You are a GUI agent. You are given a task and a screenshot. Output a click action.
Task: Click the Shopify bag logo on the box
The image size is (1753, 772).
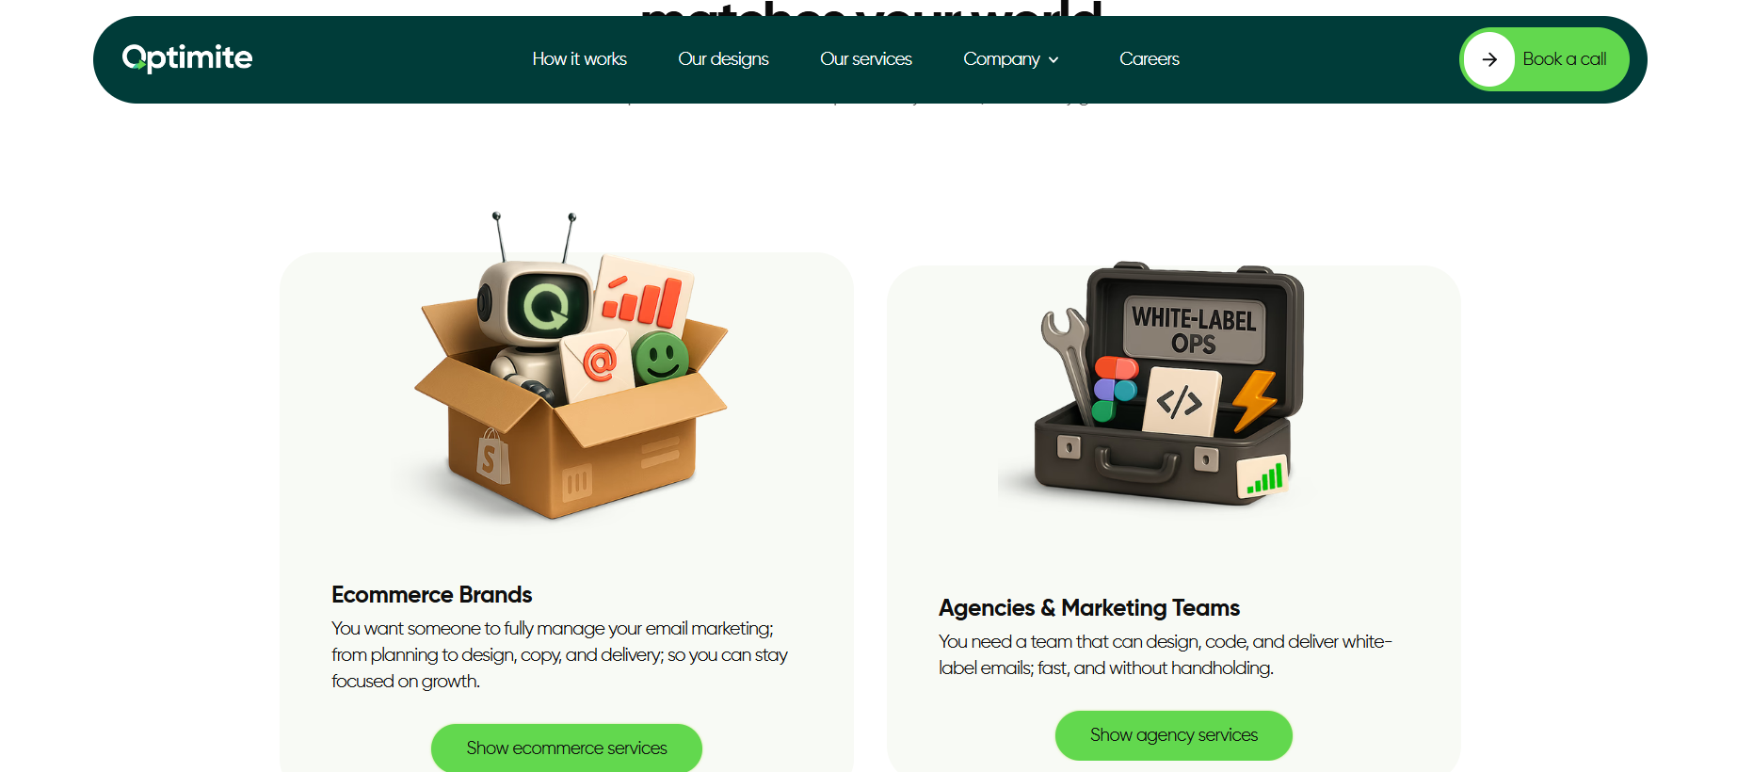click(492, 457)
